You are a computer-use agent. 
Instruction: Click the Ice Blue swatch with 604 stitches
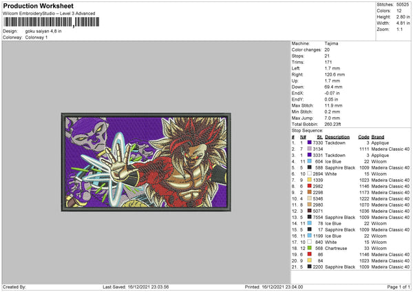(310, 161)
